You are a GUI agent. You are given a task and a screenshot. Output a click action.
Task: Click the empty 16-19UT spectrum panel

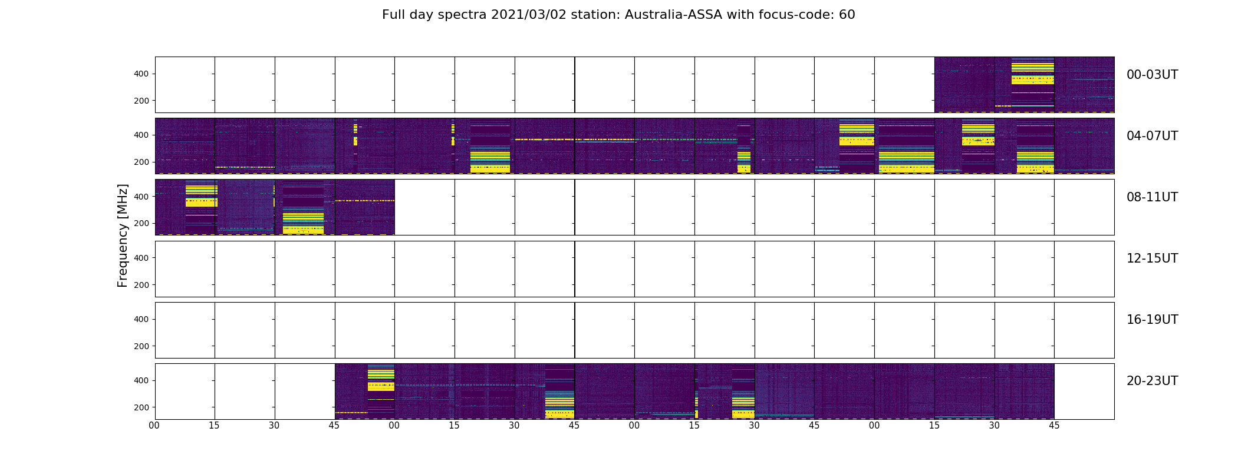[x=634, y=330]
